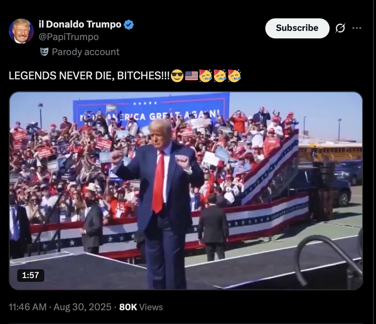Click the Aug 30, 2025 date

(82, 307)
